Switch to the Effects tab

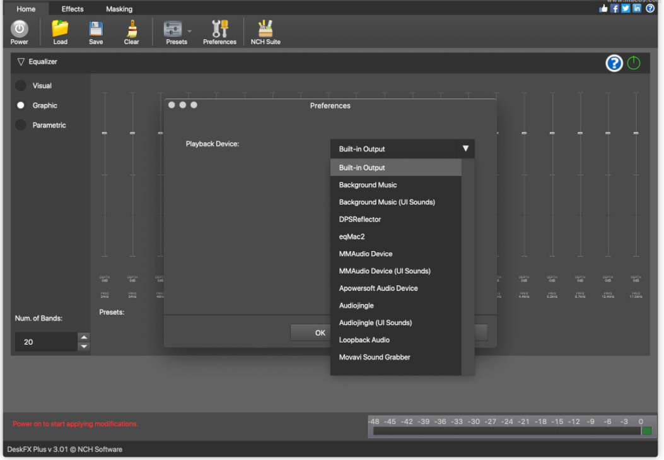(x=73, y=9)
